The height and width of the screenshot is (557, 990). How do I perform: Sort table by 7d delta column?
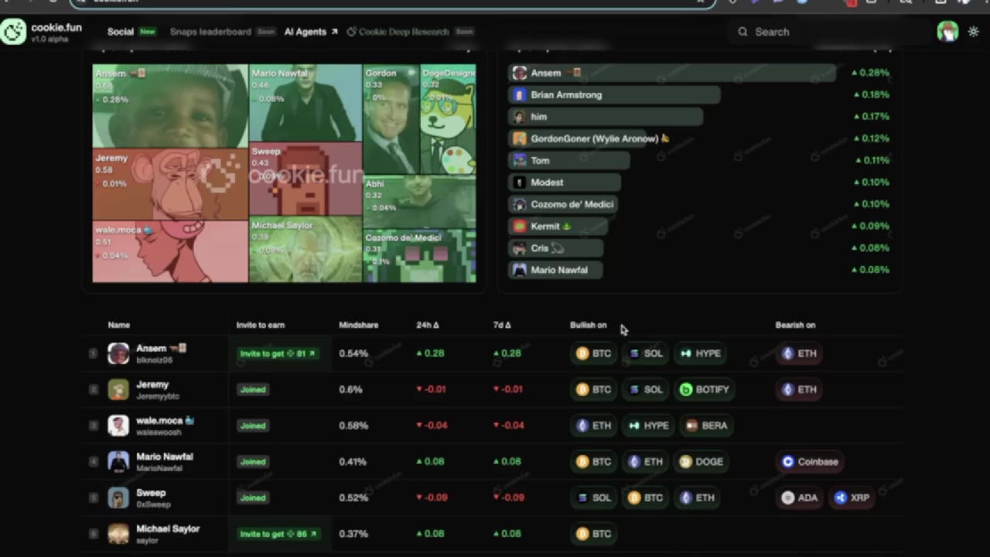[502, 325]
